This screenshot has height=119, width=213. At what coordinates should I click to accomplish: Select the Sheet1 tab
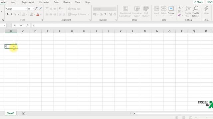[x=11, y=113]
